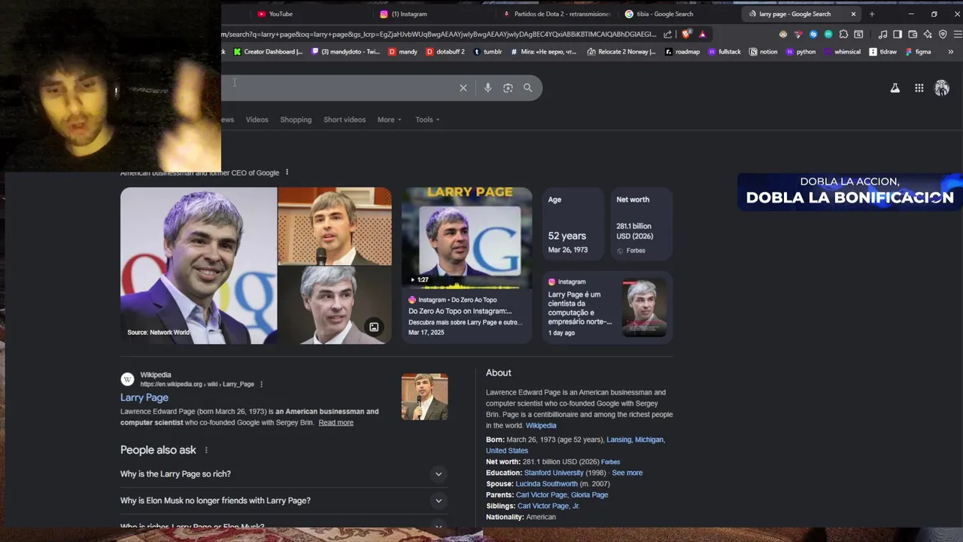The image size is (963, 542).
Task: Open Stanford University link
Action: 554,473
